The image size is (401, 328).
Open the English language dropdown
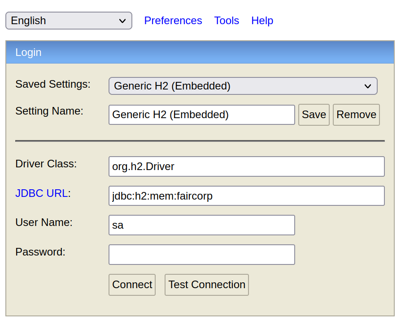pos(69,21)
